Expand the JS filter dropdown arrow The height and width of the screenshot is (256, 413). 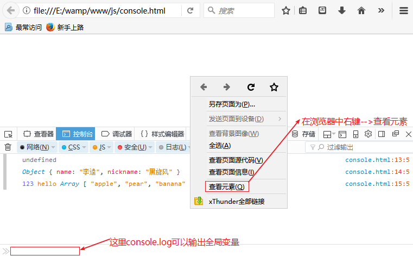tap(109, 147)
